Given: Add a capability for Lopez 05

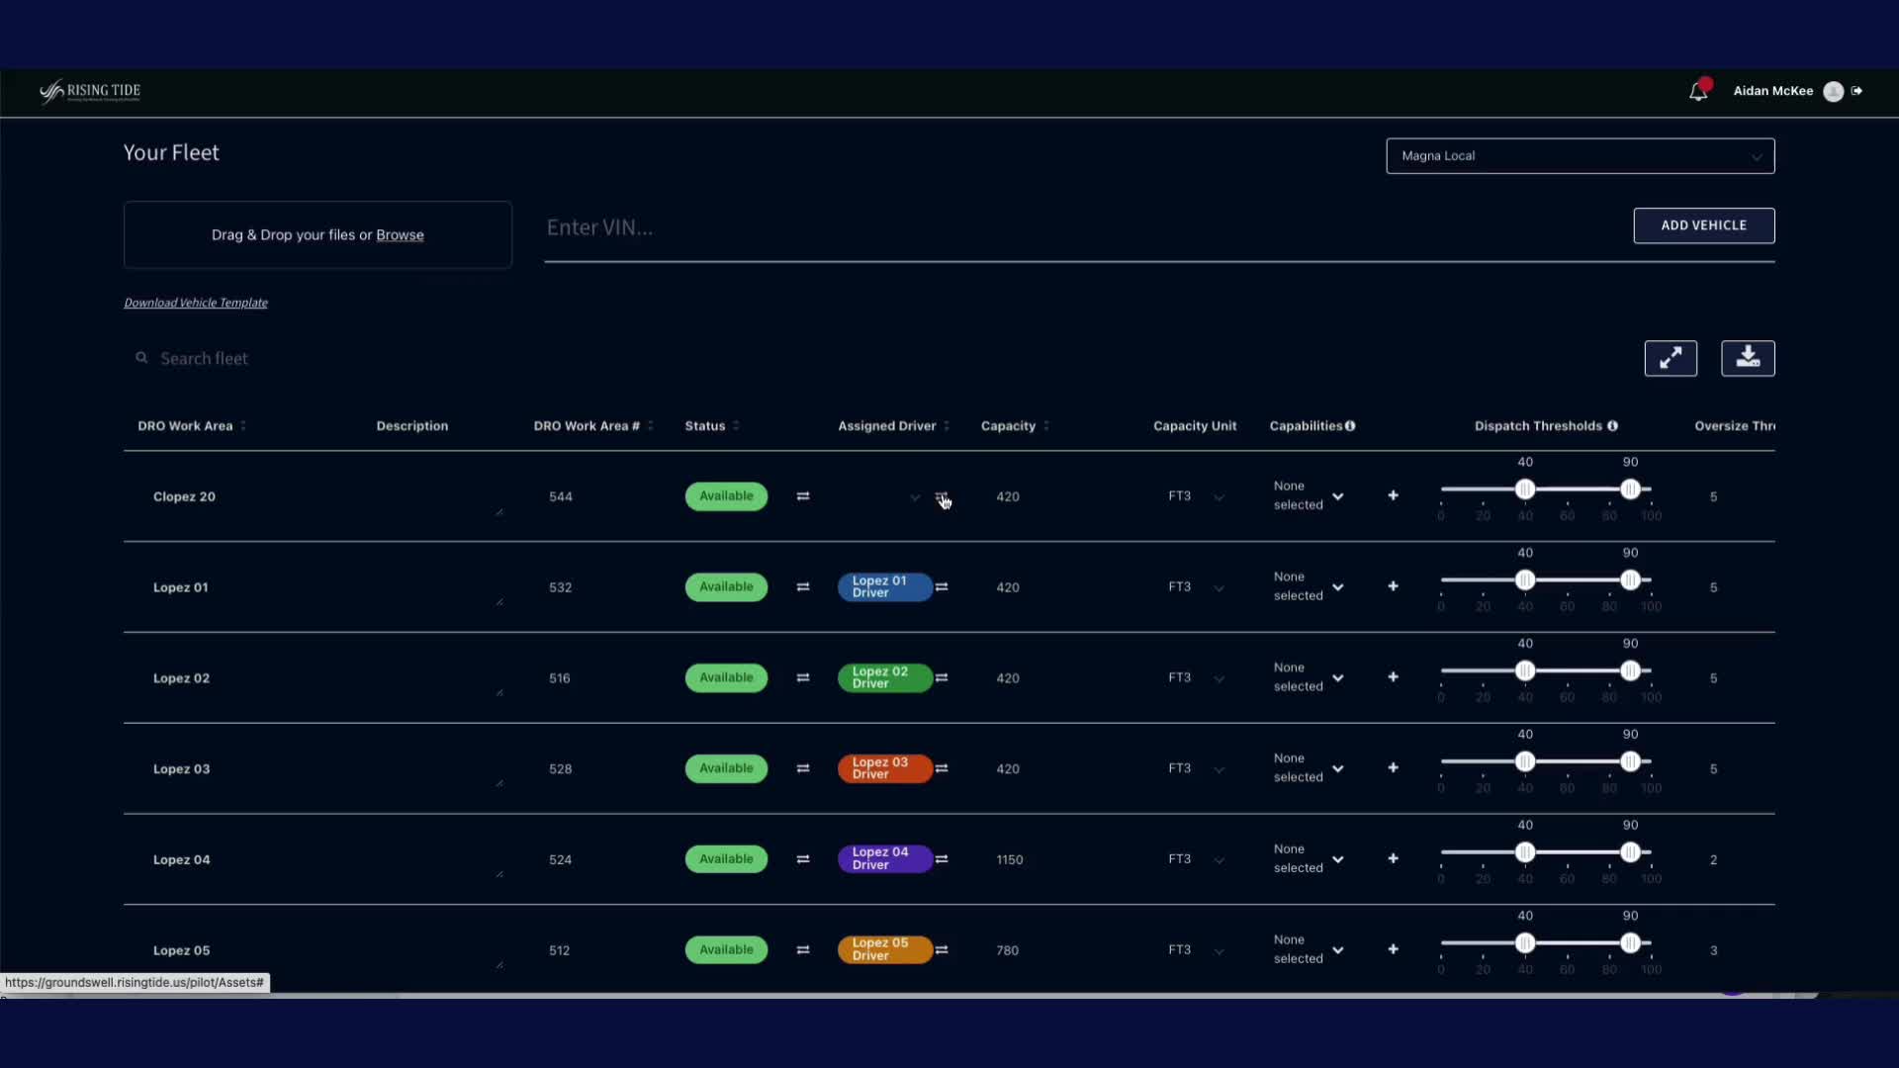Looking at the screenshot, I should click(1393, 949).
